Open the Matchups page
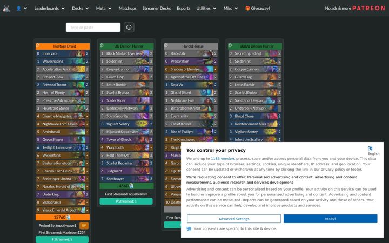This screenshot has height=243, width=389. (128, 8)
